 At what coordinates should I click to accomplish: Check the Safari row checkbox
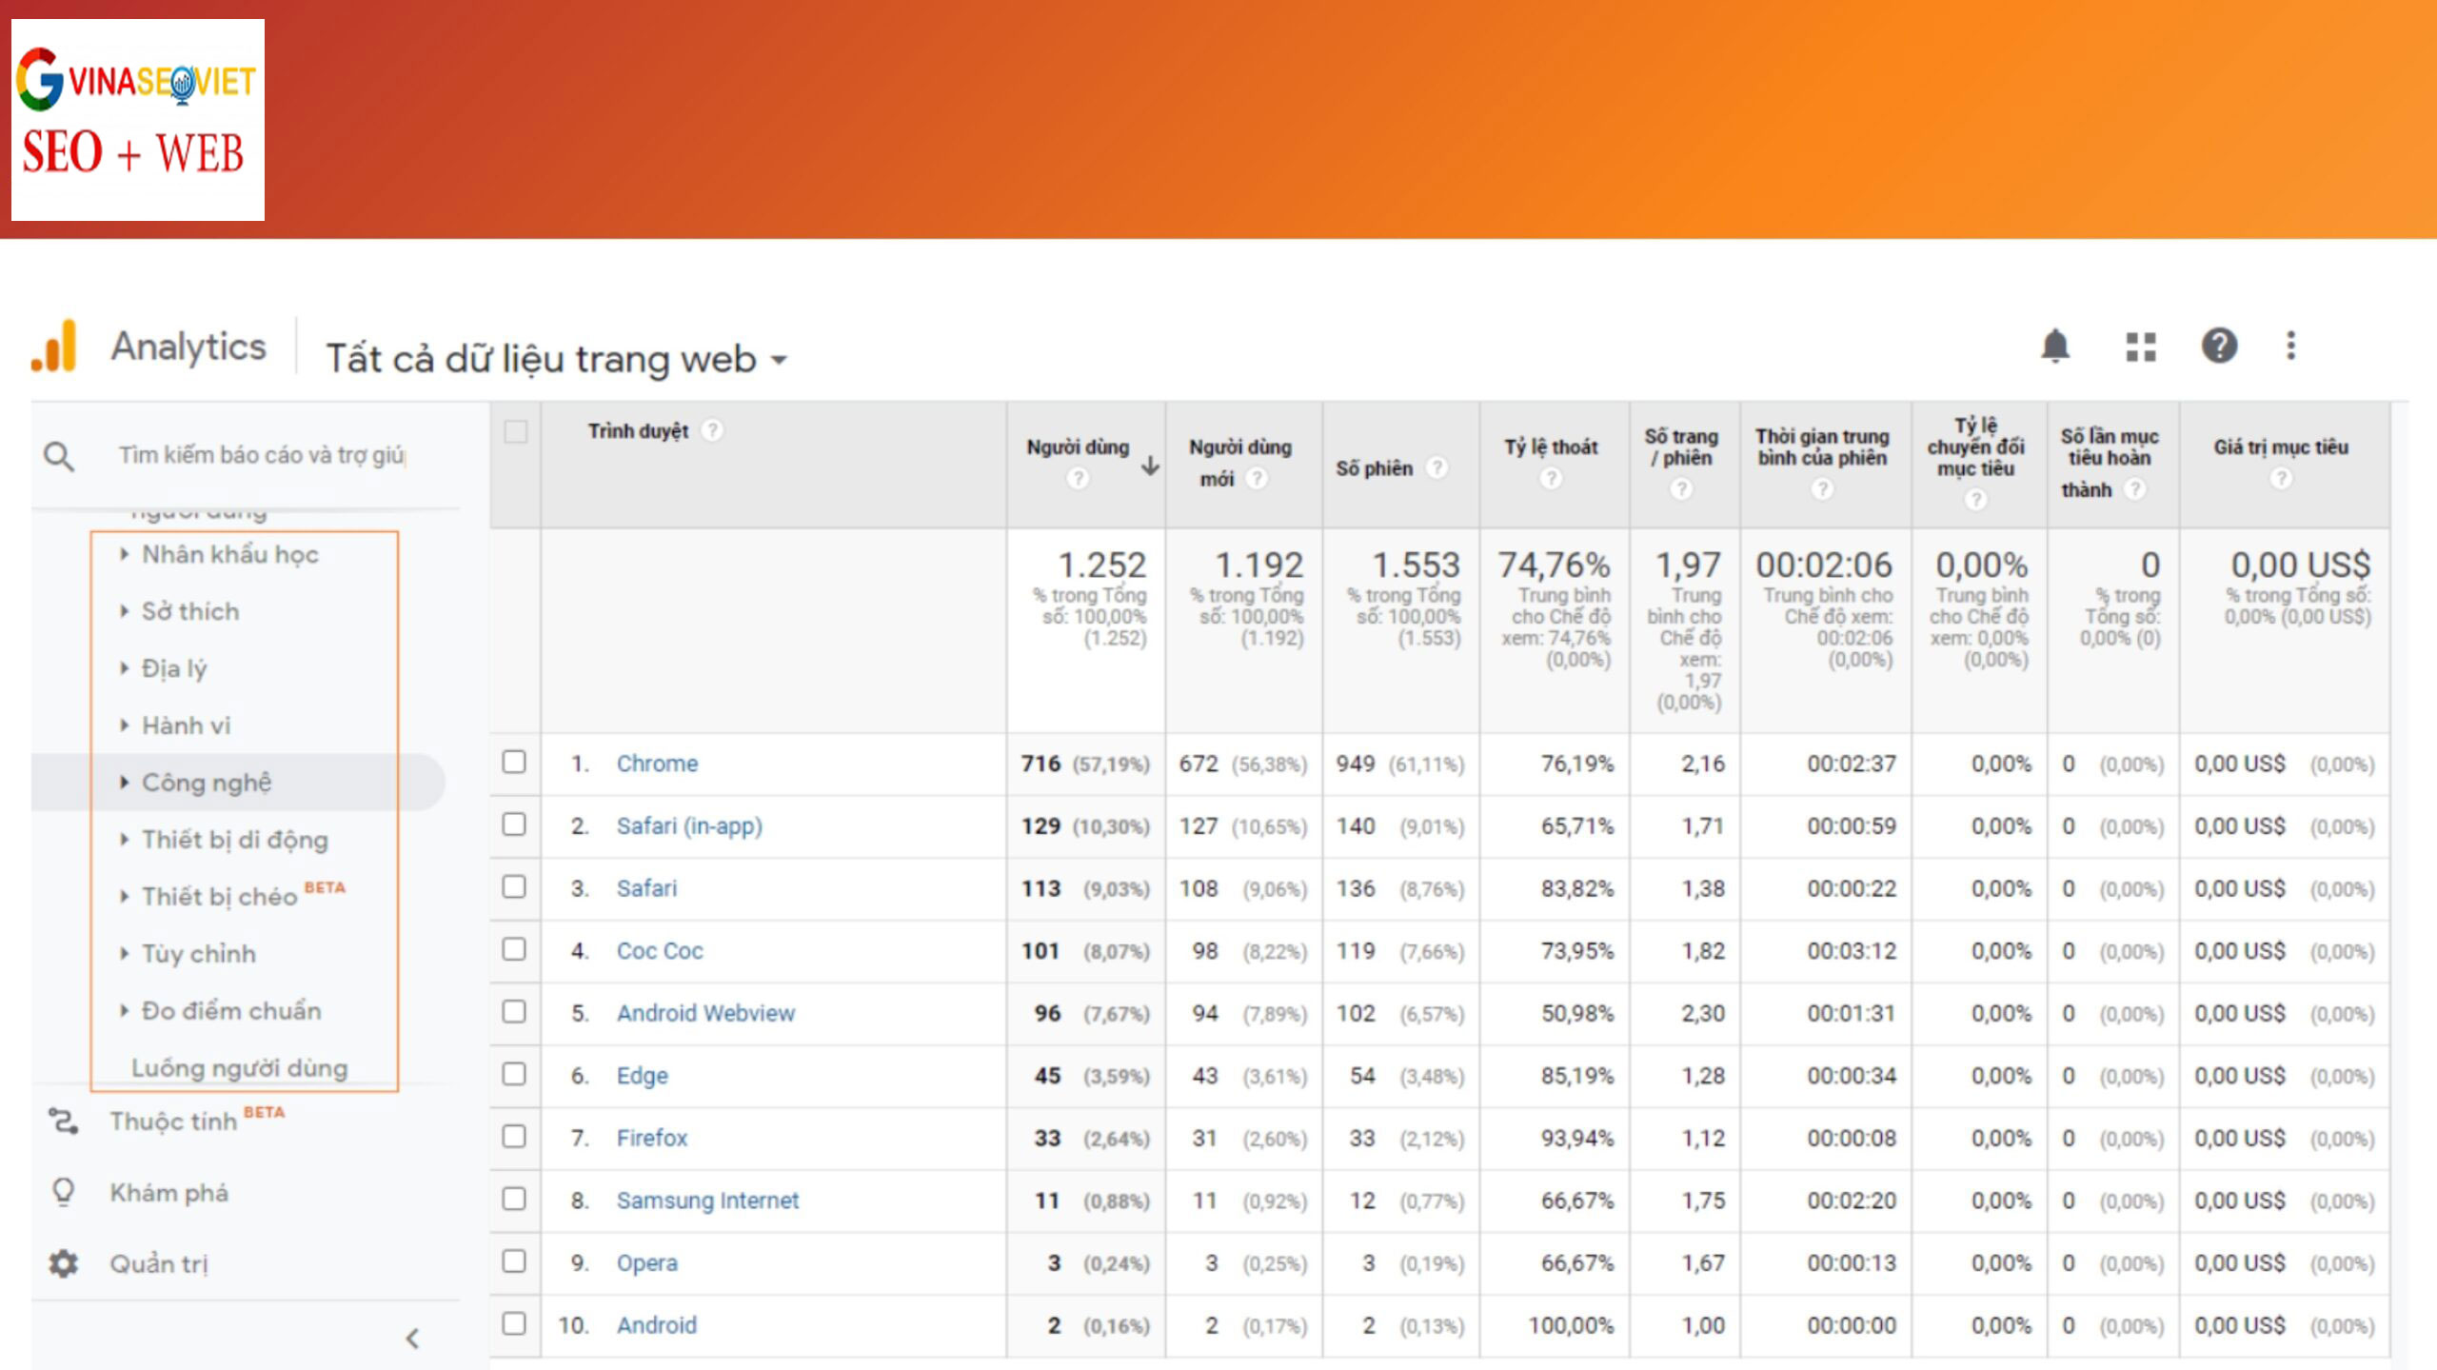(x=514, y=886)
